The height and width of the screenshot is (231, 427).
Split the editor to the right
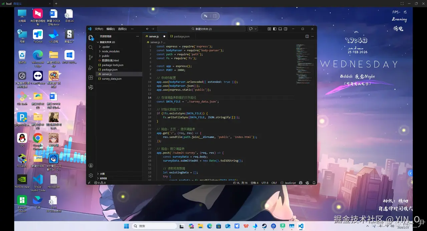[x=307, y=36]
